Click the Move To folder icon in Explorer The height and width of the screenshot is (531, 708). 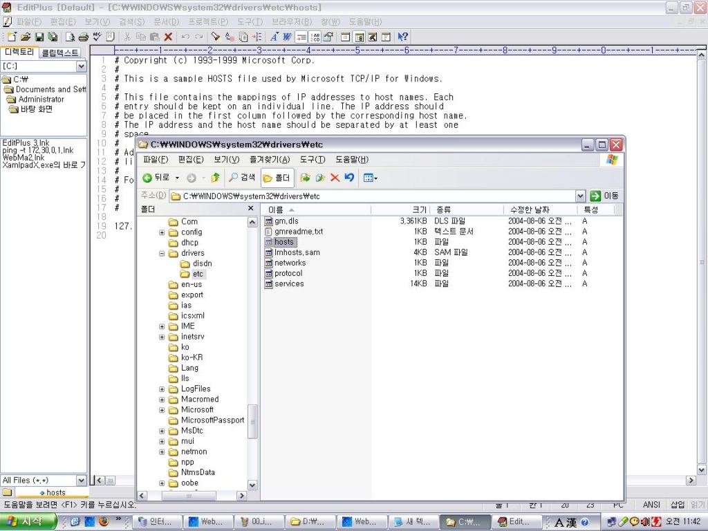[x=306, y=178]
